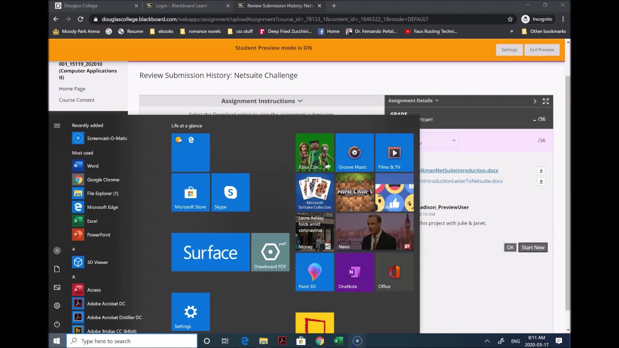Open Adobe Acrobat Distiller DC
619x348 pixels.
[107, 318]
